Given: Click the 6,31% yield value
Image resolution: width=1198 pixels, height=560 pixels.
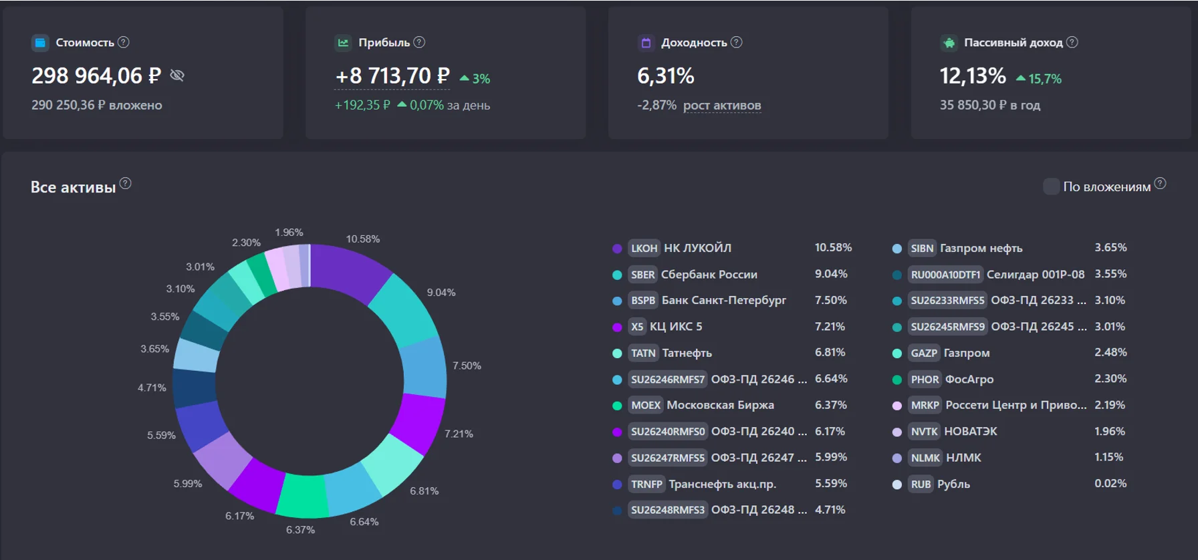Looking at the screenshot, I should [666, 76].
